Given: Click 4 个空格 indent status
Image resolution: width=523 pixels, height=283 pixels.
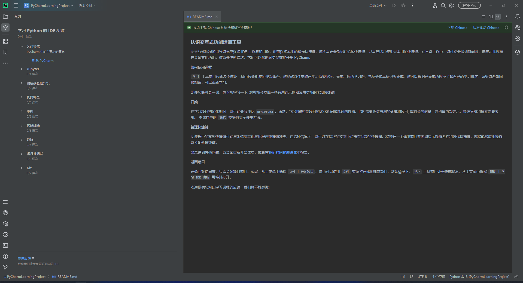Looking at the screenshot, I should [x=439, y=277].
